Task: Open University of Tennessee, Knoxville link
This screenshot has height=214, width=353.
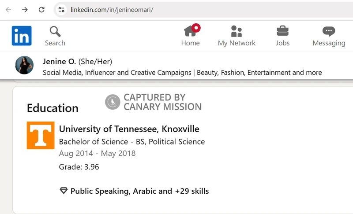Action: tap(129, 129)
